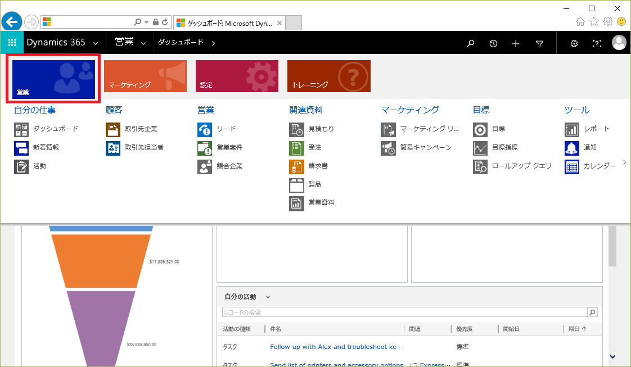Expand the Dynamics 365 dropdown chevron
Viewport: 631px width, 367px height.
[96, 43]
